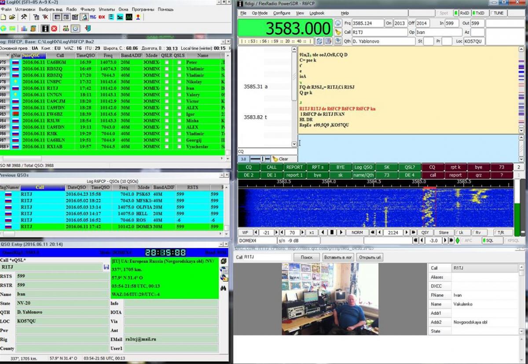Screen dimensions: 528x364
Task: Click the broom clear-fields icon beside Call
Action: (x=338, y=32)
